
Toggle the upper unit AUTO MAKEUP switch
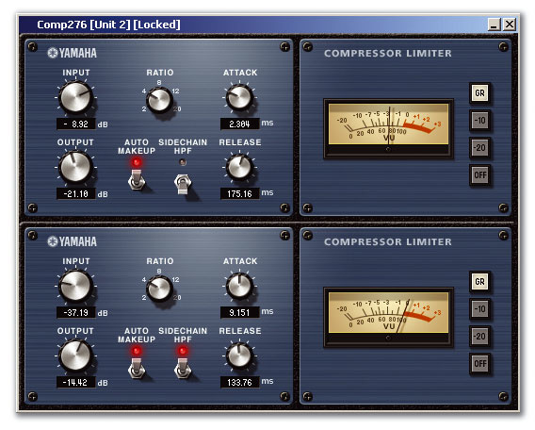pos(137,180)
